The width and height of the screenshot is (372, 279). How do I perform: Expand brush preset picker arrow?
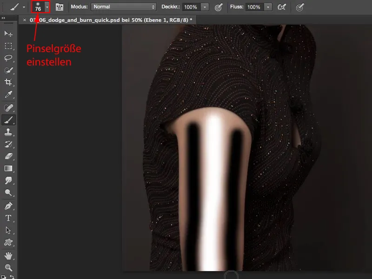tap(47, 7)
